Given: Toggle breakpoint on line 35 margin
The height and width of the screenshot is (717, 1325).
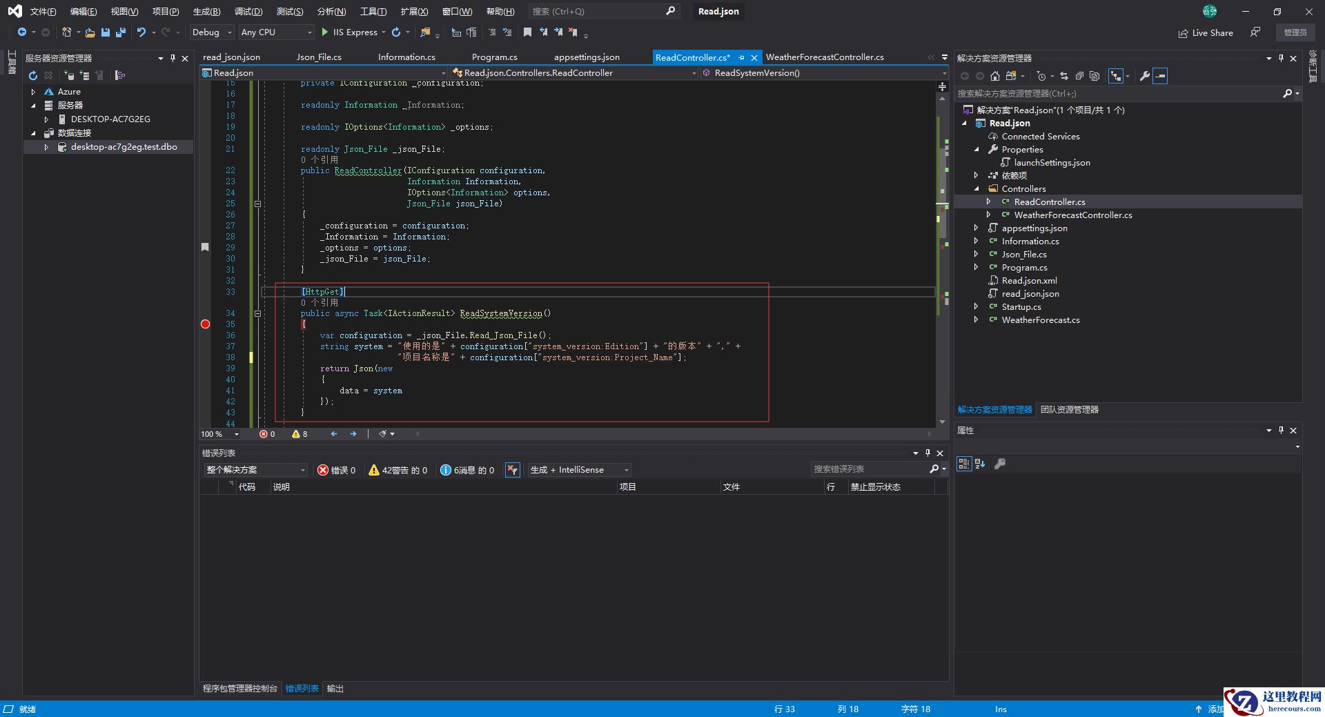Looking at the screenshot, I should [x=205, y=324].
